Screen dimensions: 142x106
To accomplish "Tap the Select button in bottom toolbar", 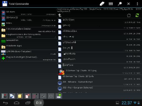I will [x=4, y=96].
